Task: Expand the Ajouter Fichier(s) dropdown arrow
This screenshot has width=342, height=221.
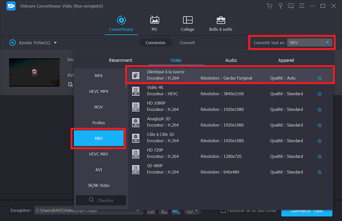Action: click(56, 43)
